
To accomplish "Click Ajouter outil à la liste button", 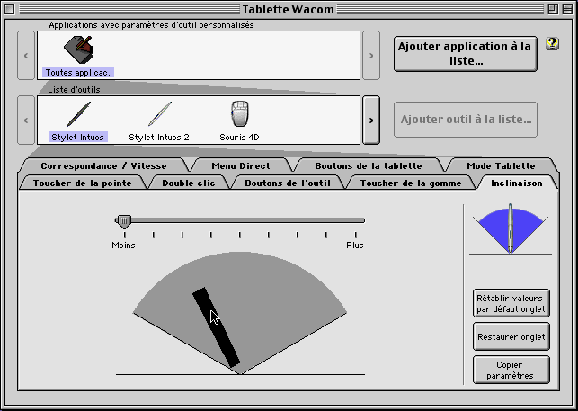I will pos(466,120).
